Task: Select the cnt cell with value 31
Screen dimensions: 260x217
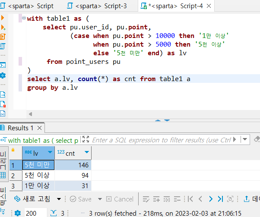Action: tap(73, 186)
